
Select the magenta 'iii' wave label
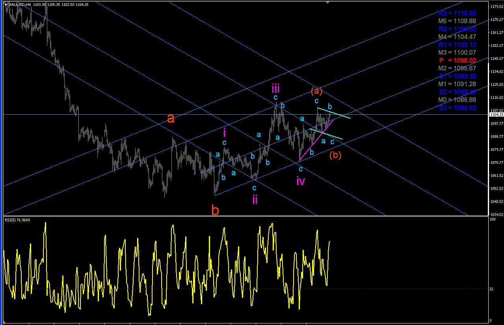click(275, 88)
